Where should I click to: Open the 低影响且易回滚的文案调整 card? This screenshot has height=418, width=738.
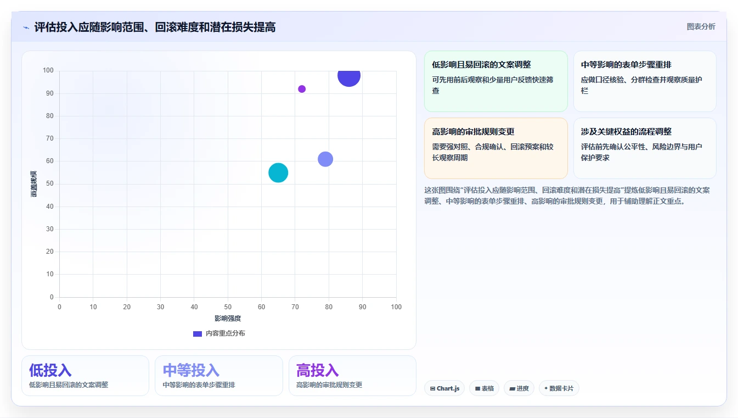pos(495,81)
